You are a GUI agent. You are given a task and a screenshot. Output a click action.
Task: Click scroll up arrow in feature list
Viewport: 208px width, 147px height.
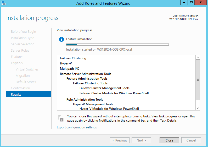coord(198,57)
